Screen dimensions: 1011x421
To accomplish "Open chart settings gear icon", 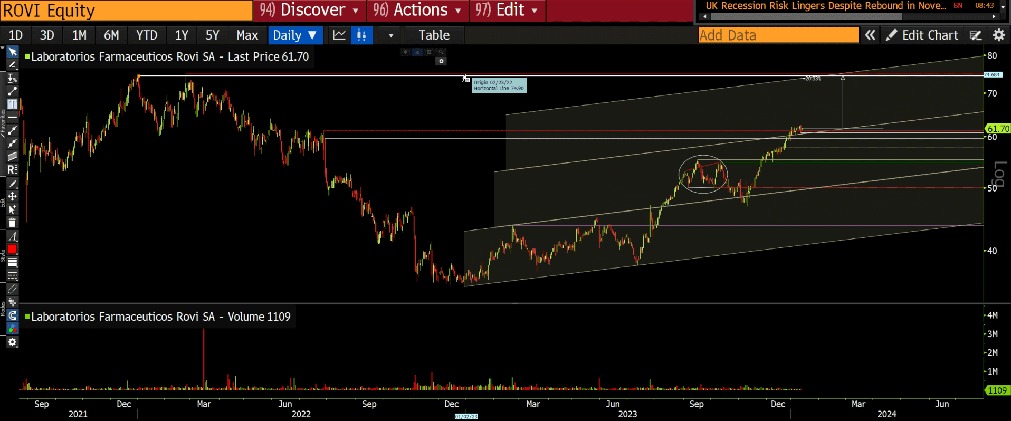I will [x=999, y=35].
